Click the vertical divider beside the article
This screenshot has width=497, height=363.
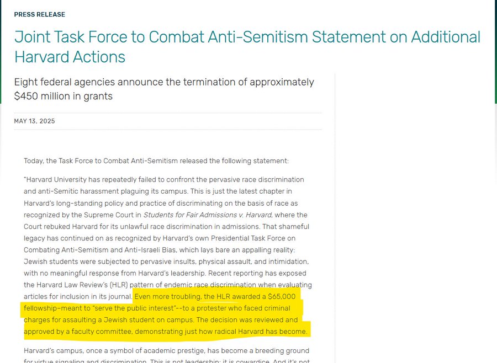335,218
